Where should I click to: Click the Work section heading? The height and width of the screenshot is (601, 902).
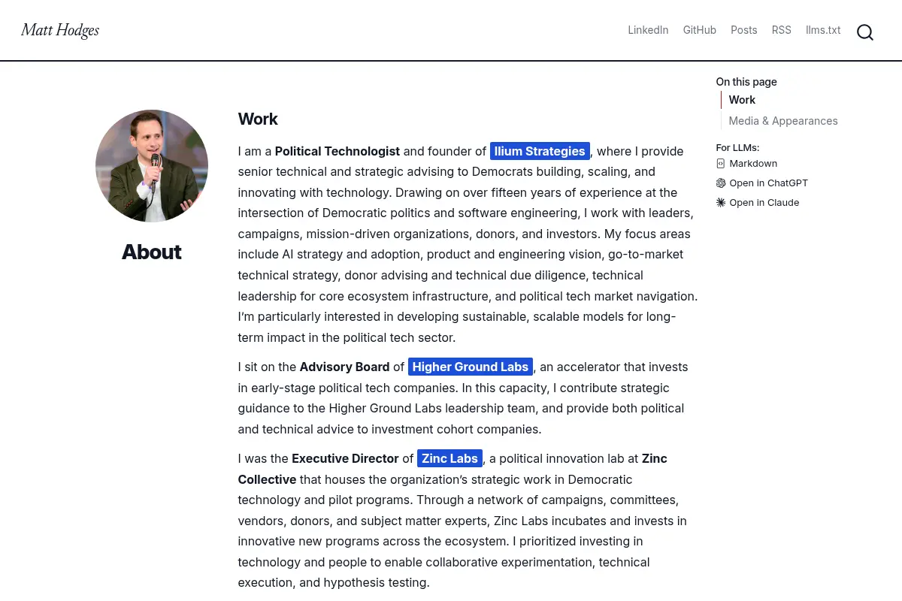[258, 119]
